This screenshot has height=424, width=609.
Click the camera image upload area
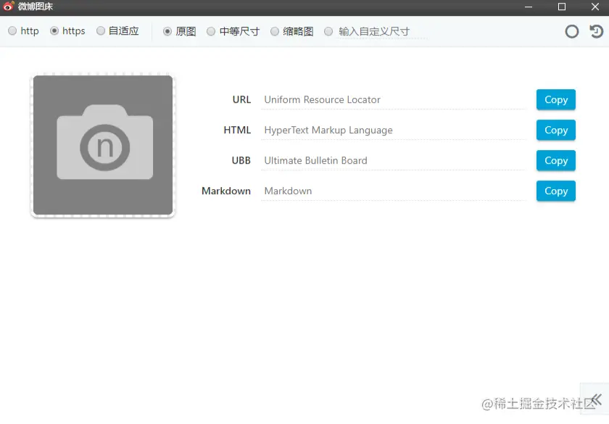103,145
